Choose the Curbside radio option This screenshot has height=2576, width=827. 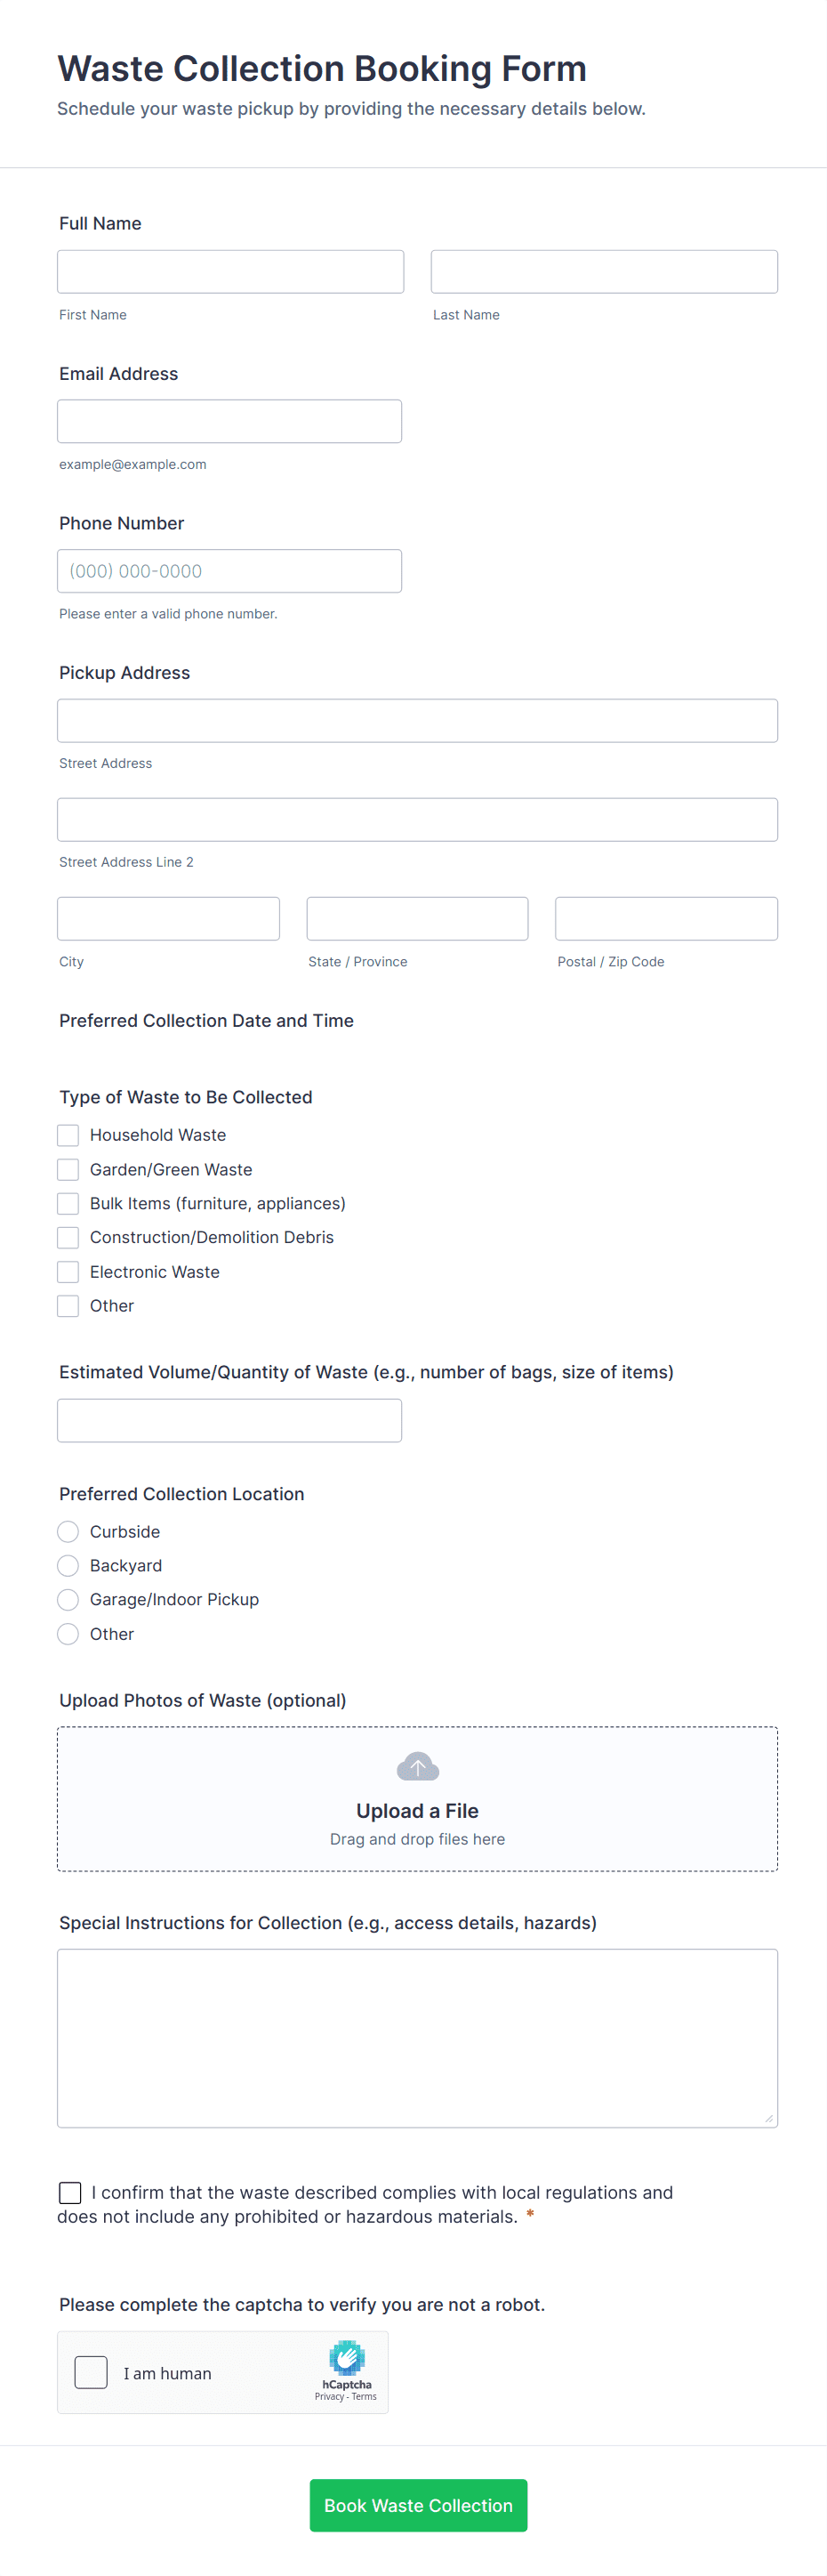tap(68, 1531)
